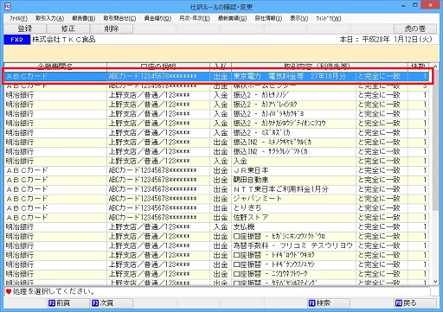Image resolution: width=443 pixels, height=312 pixels.
Task: Open the 表示(V) menu
Action: point(299,18)
